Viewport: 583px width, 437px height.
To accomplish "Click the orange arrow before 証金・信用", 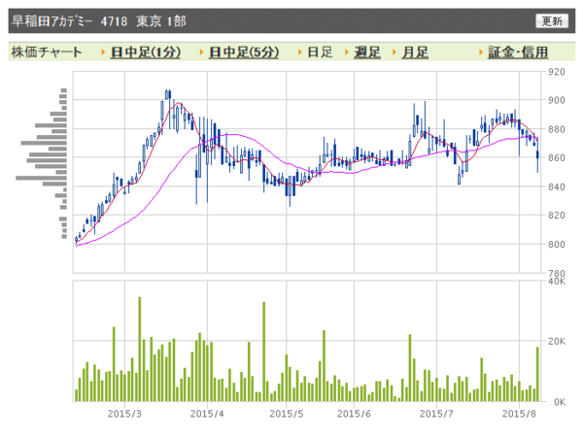I will (478, 52).
